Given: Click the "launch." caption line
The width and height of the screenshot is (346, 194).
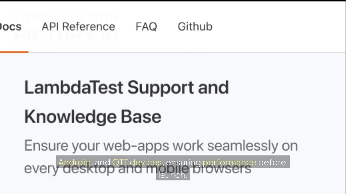Looking at the screenshot, I should pyautogui.click(x=173, y=175).
